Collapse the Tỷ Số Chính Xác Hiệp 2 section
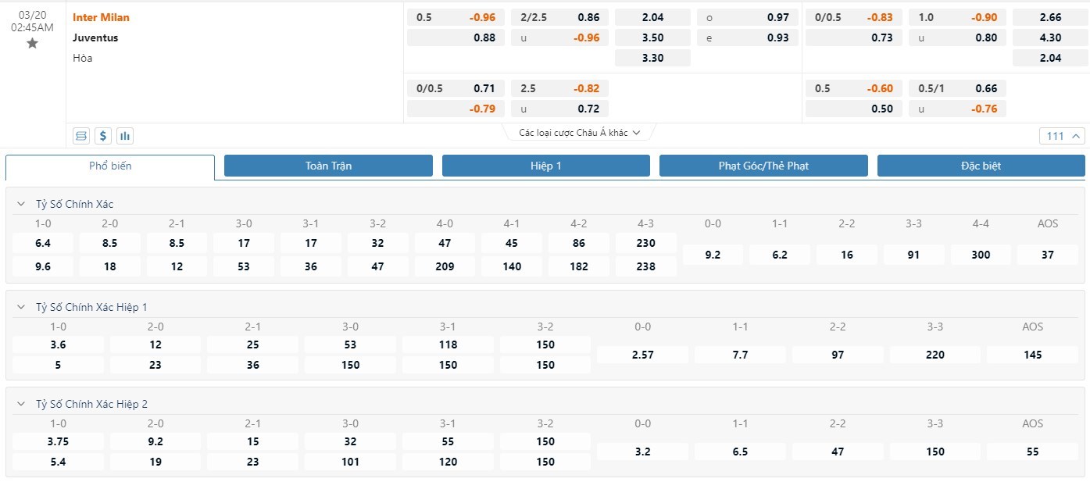The image size is (1090, 482). tap(21, 404)
